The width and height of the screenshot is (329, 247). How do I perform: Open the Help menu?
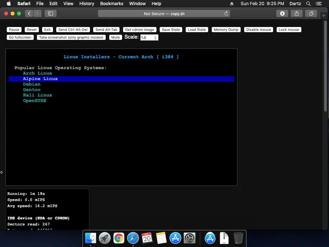pyautogui.click(x=156, y=4)
